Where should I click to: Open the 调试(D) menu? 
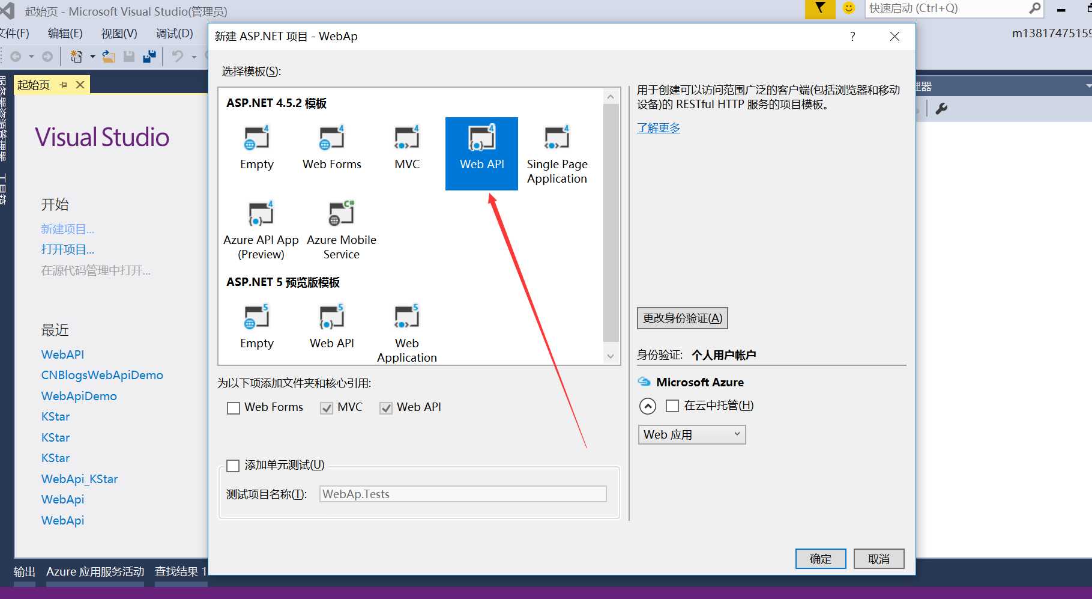[x=175, y=34]
